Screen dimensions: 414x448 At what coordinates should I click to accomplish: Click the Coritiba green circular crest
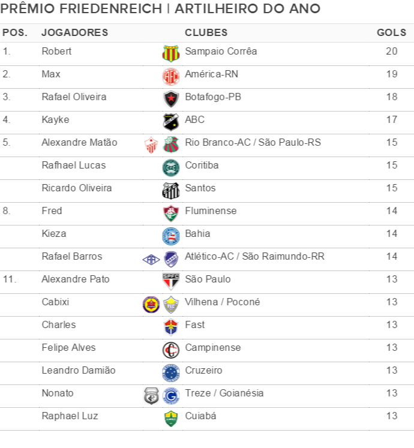pyautogui.click(x=171, y=168)
